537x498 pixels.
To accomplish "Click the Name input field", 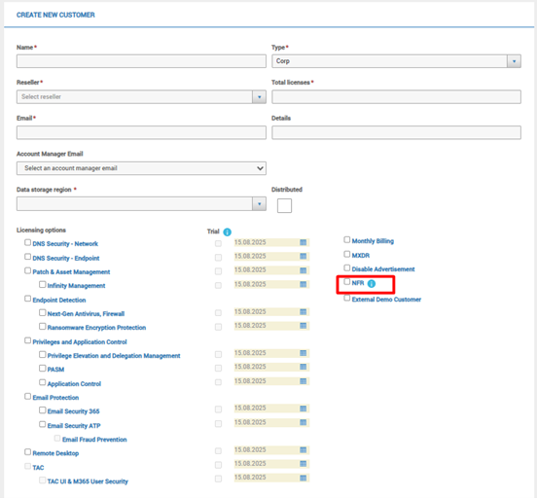I will point(141,61).
